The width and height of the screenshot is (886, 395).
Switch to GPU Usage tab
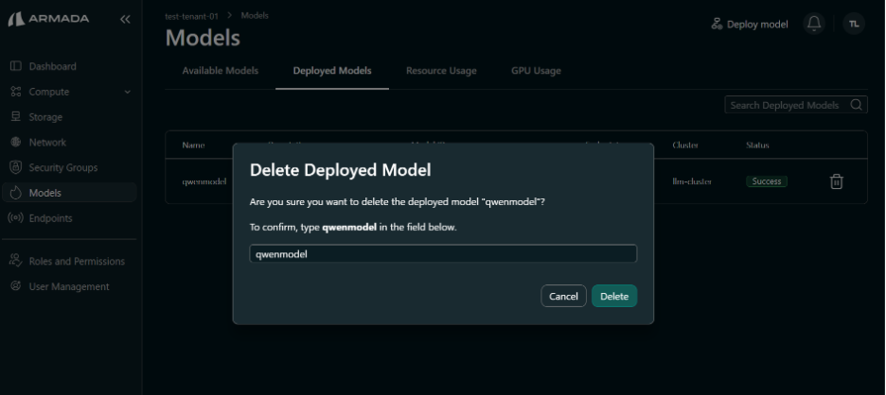point(536,71)
